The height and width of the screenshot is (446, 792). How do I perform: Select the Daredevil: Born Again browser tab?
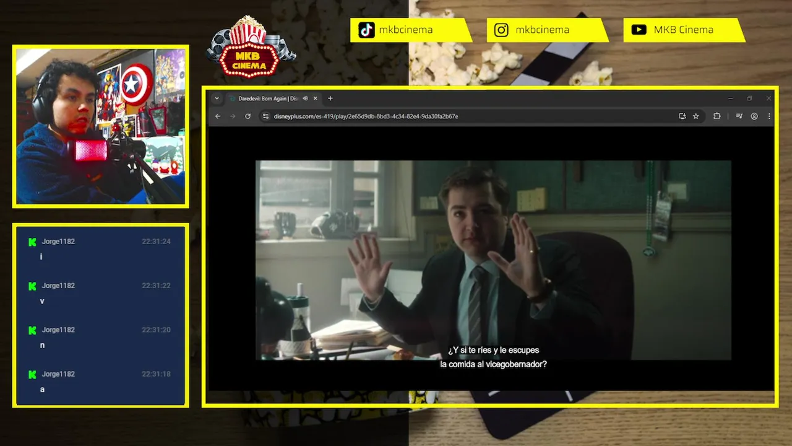272,98
